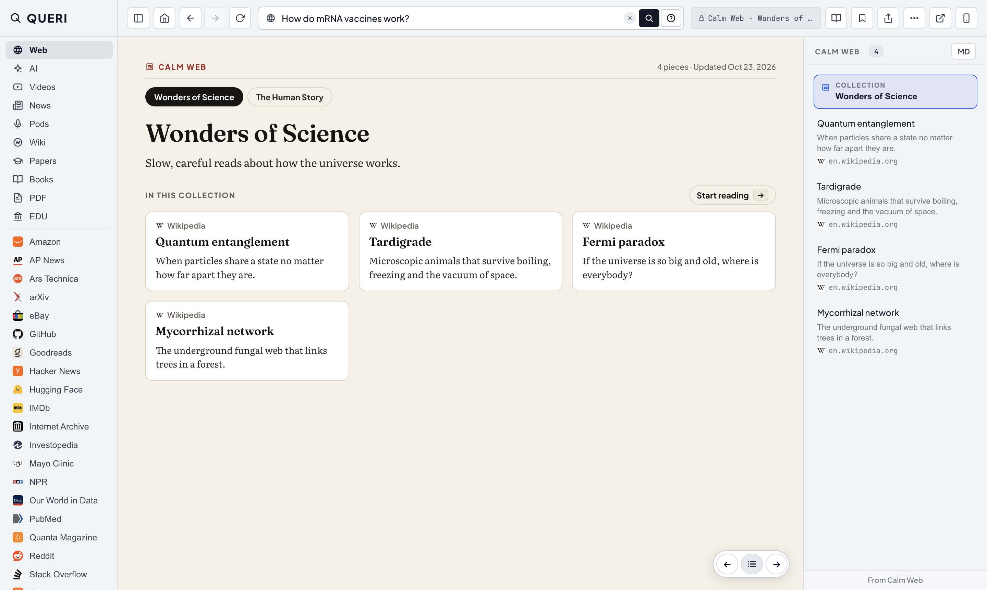Go to the home page

pyautogui.click(x=164, y=18)
